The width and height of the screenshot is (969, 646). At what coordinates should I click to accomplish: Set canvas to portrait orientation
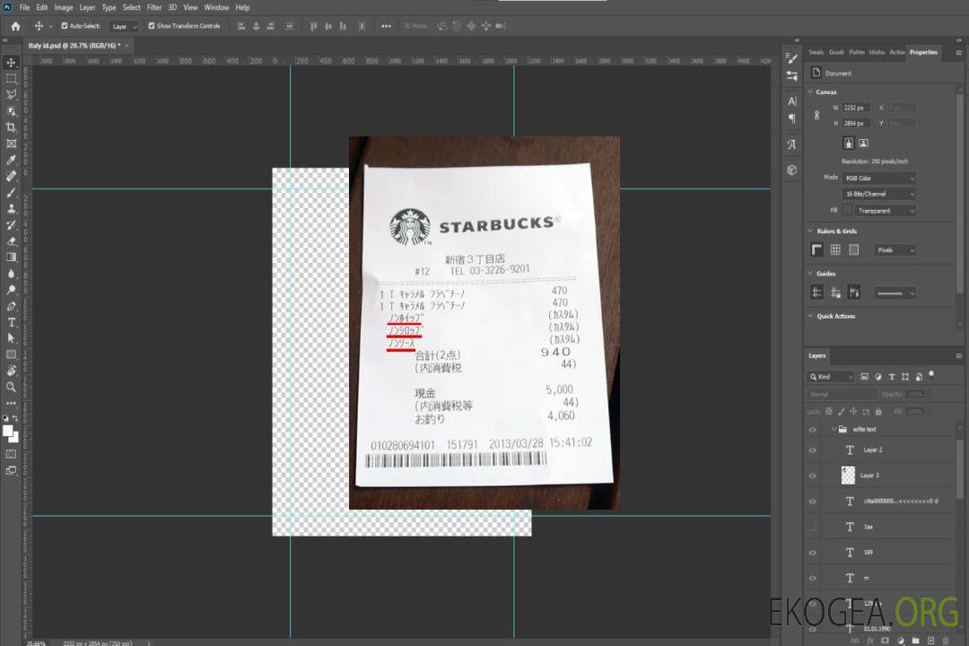(849, 144)
